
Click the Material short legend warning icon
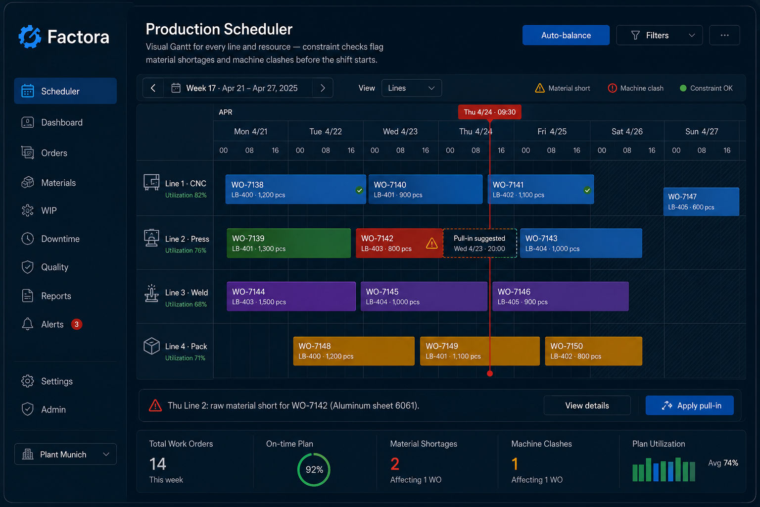pos(540,88)
